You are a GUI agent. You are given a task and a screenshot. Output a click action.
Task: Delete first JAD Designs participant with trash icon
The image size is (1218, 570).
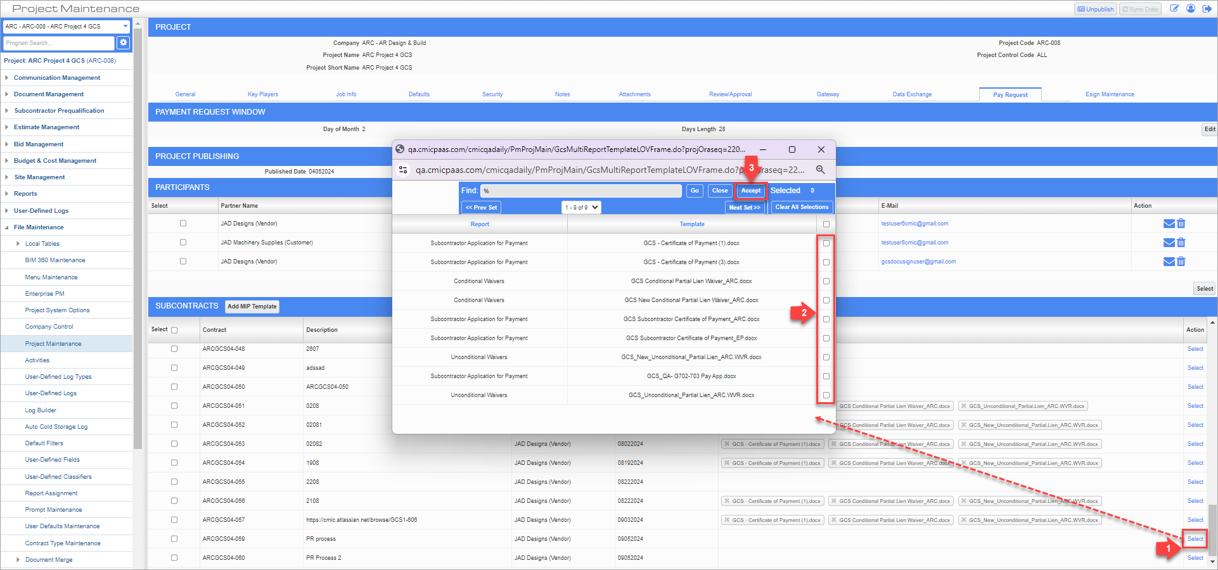(1181, 224)
